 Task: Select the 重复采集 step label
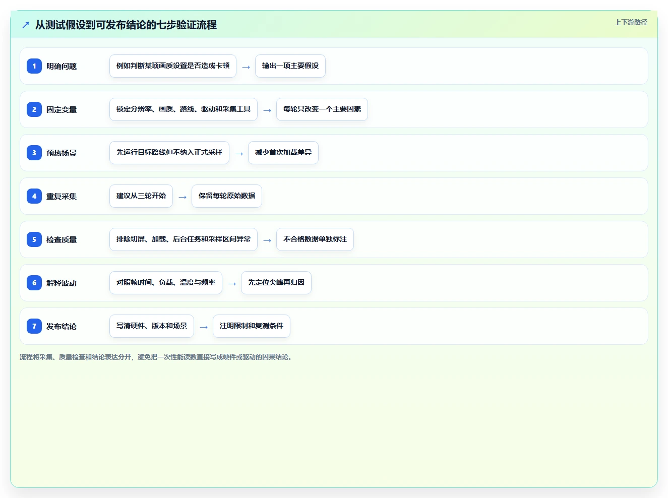(x=62, y=197)
